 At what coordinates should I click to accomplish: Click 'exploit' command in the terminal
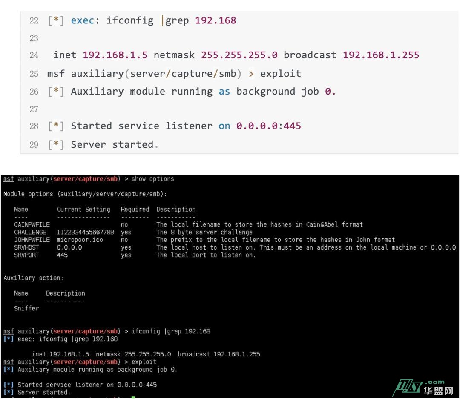coord(144,362)
